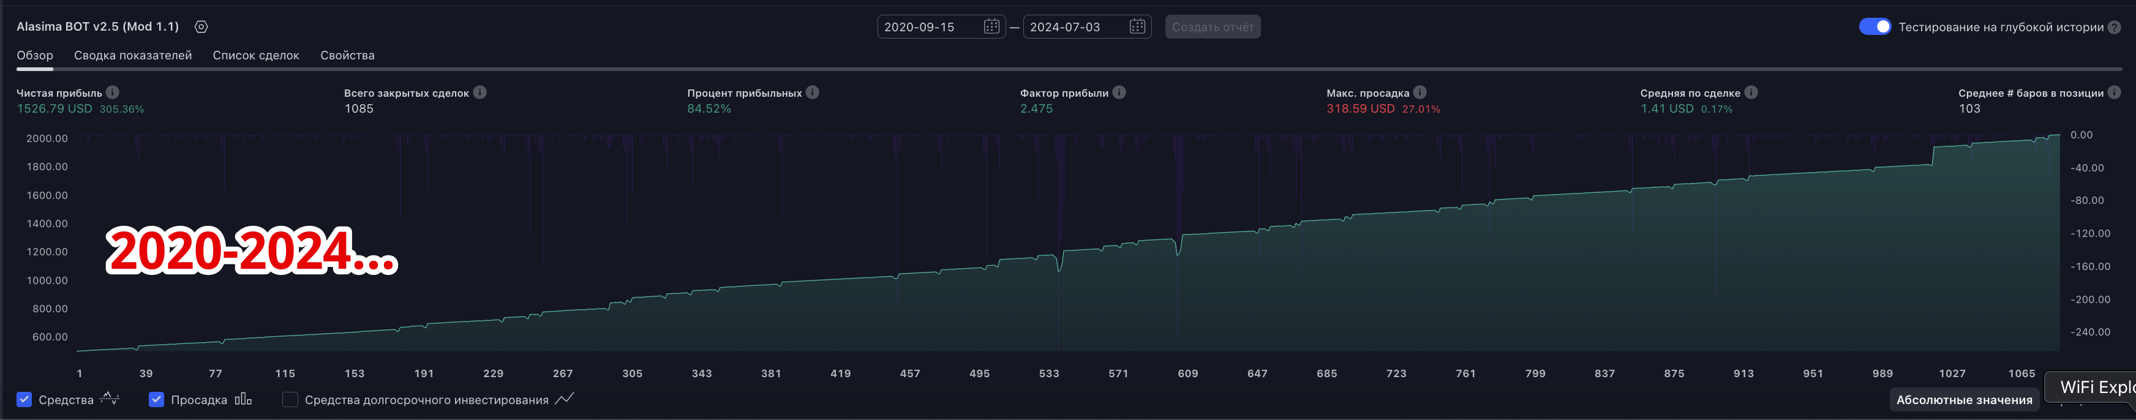
Task: Open strategy settings gear icon
Action: click(201, 26)
